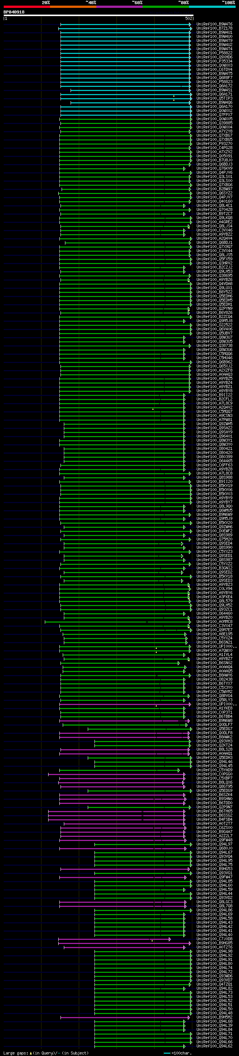Click label UniRef100_C0LV94
Viewport: 239px width, 1056px height.
214,588
